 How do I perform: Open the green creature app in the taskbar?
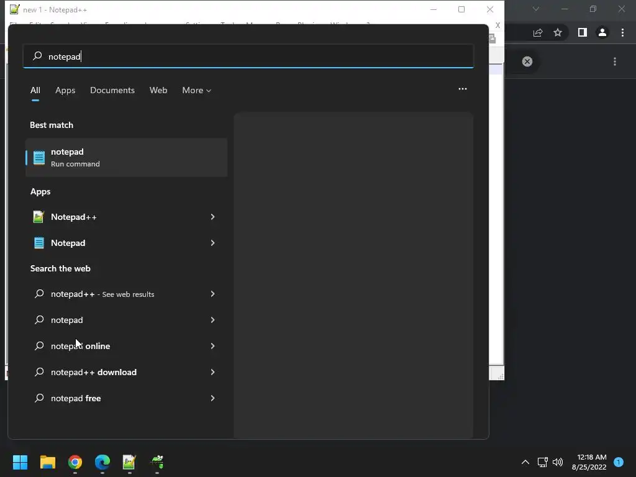pos(157,461)
